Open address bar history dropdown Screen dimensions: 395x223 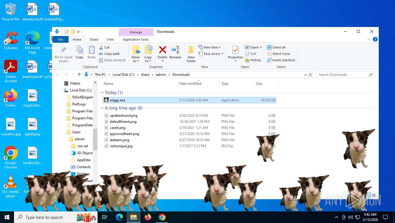[x=305, y=75]
